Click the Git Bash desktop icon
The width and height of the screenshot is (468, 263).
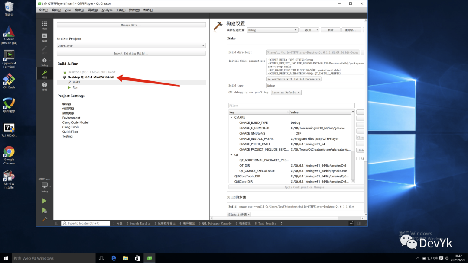tap(9, 81)
